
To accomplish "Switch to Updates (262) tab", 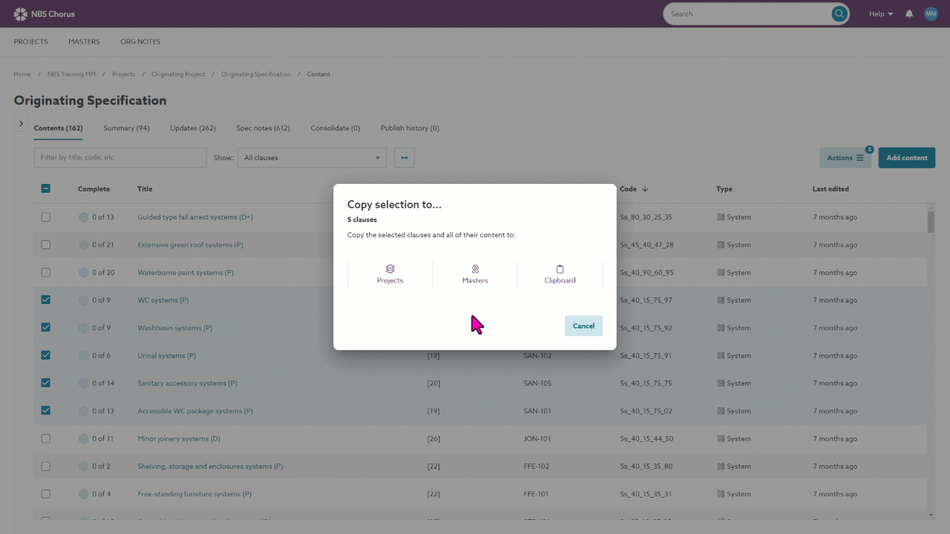I will coord(193,128).
